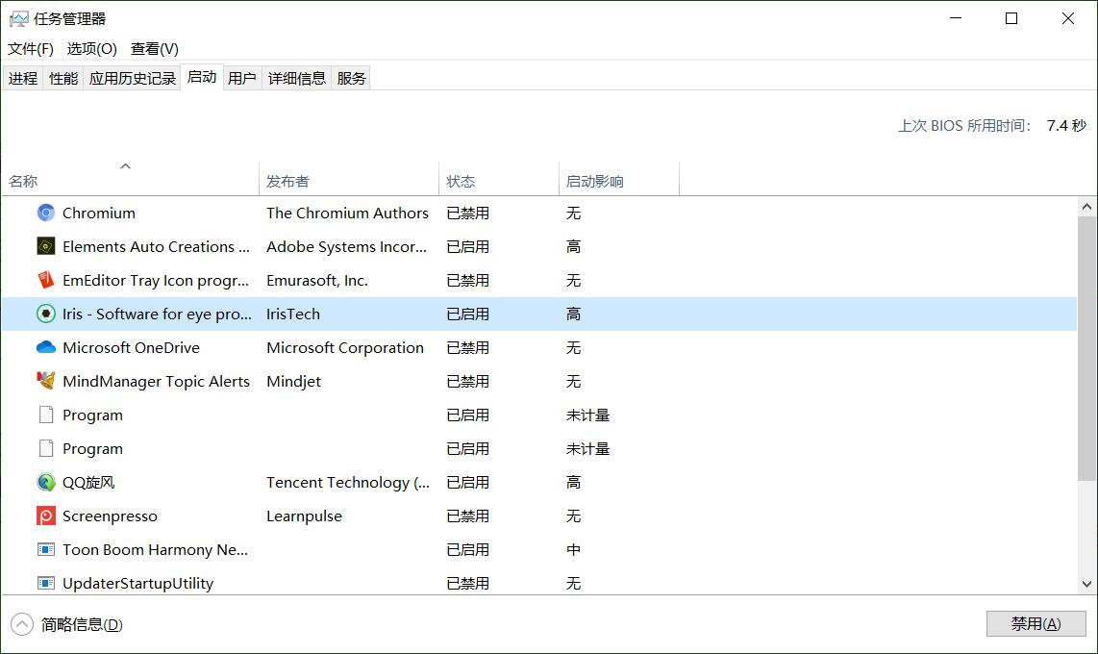Switch to the 用户 tab
This screenshot has height=654, width=1098.
242,79
